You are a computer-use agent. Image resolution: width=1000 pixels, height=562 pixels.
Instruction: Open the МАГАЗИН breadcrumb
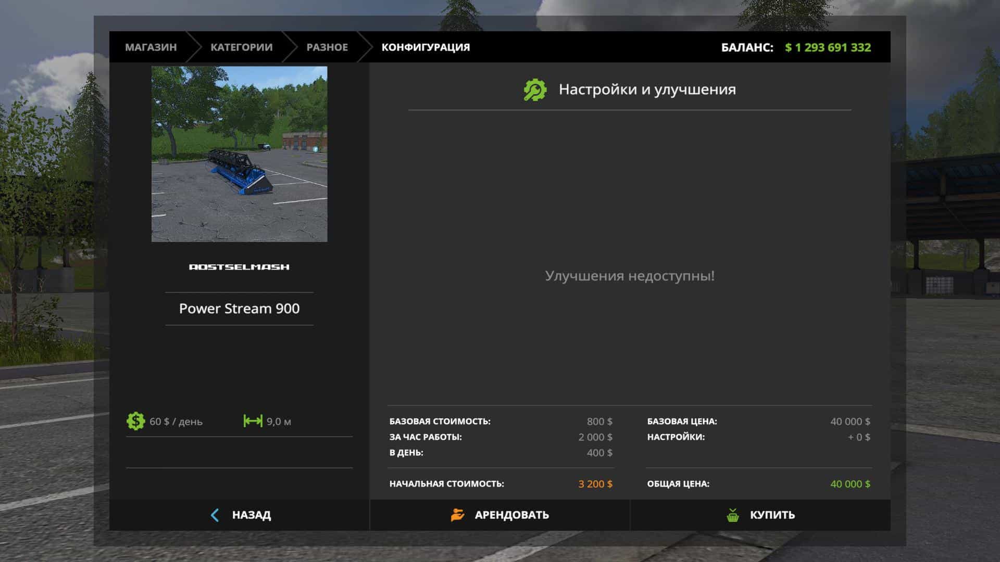151,47
